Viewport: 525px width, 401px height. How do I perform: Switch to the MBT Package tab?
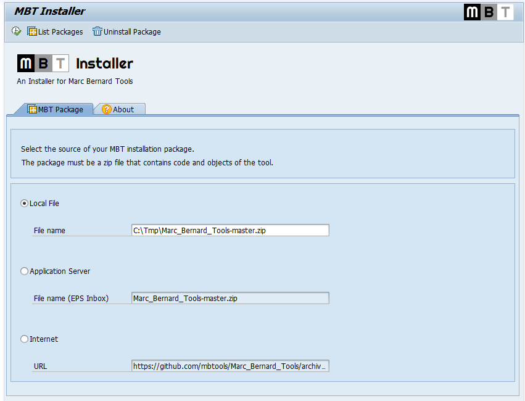[56, 109]
